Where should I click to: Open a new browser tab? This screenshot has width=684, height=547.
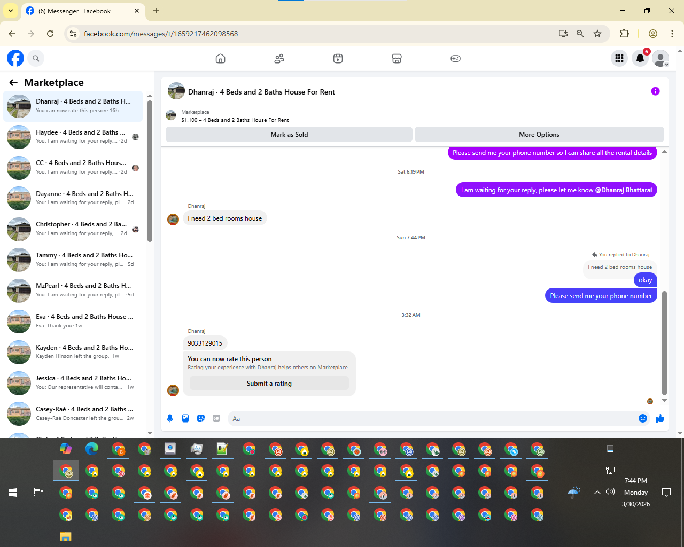pos(156,11)
